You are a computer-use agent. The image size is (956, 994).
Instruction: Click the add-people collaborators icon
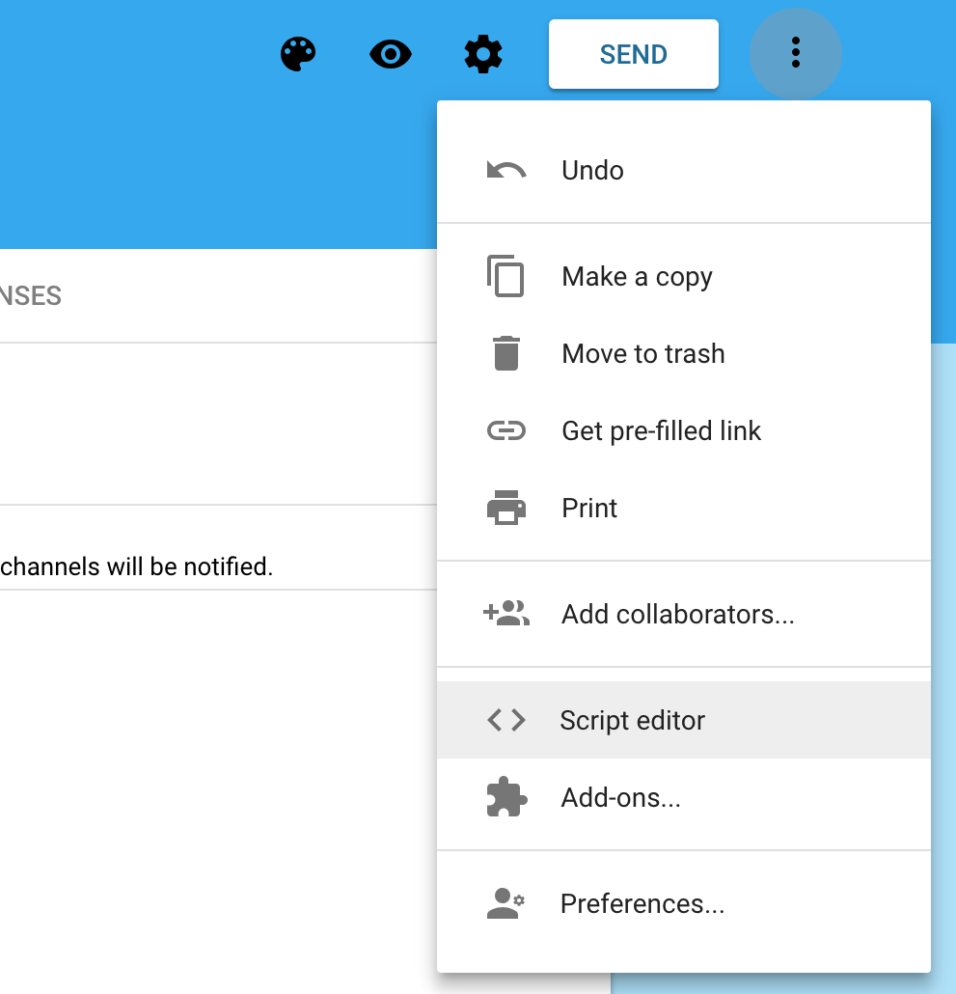505,614
